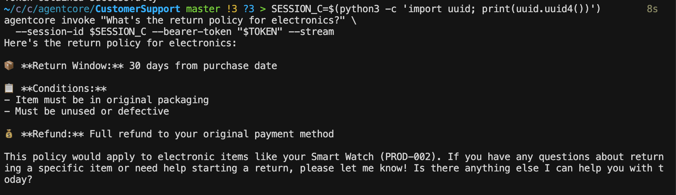Click the **Refund:** heading text
The width and height of the screenshot is (676, 195).
[x=52, y=134]
